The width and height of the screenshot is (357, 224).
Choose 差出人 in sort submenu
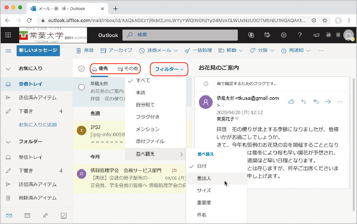tap(204, 178)
